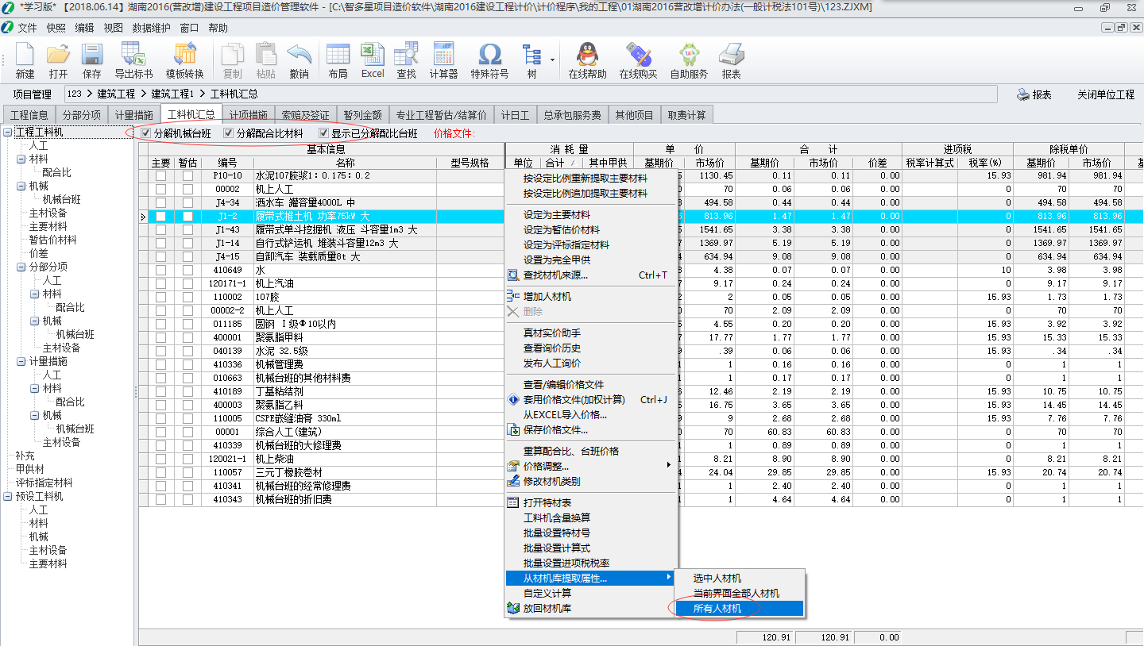Select 甲供材 in the left tree
This screenshot has width=1144, height=646.
30,469
